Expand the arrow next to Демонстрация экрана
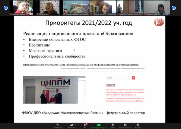This screenshot has width=181, height=129. click(x=106, y=125)
